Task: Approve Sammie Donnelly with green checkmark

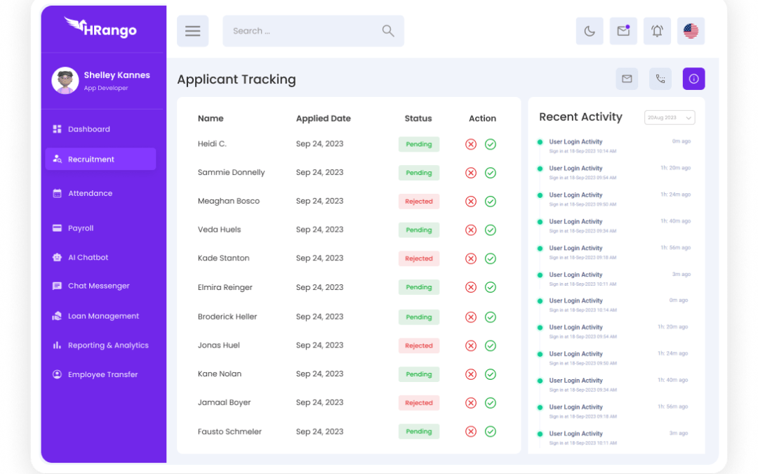Action: point(491,173)
